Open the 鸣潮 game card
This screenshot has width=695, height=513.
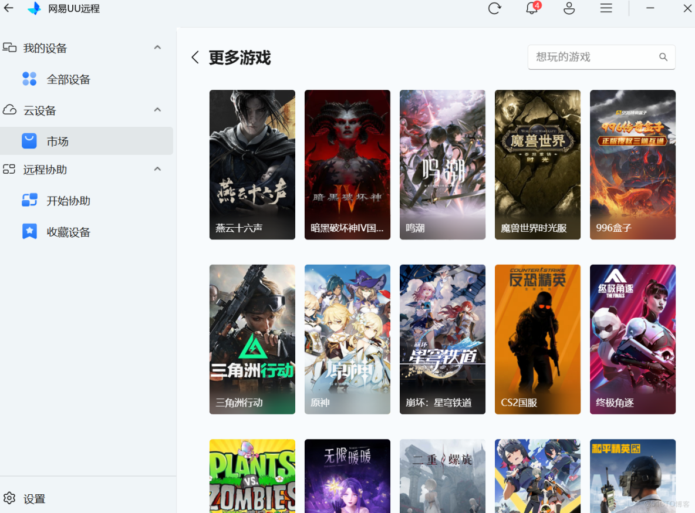[442, 164]
